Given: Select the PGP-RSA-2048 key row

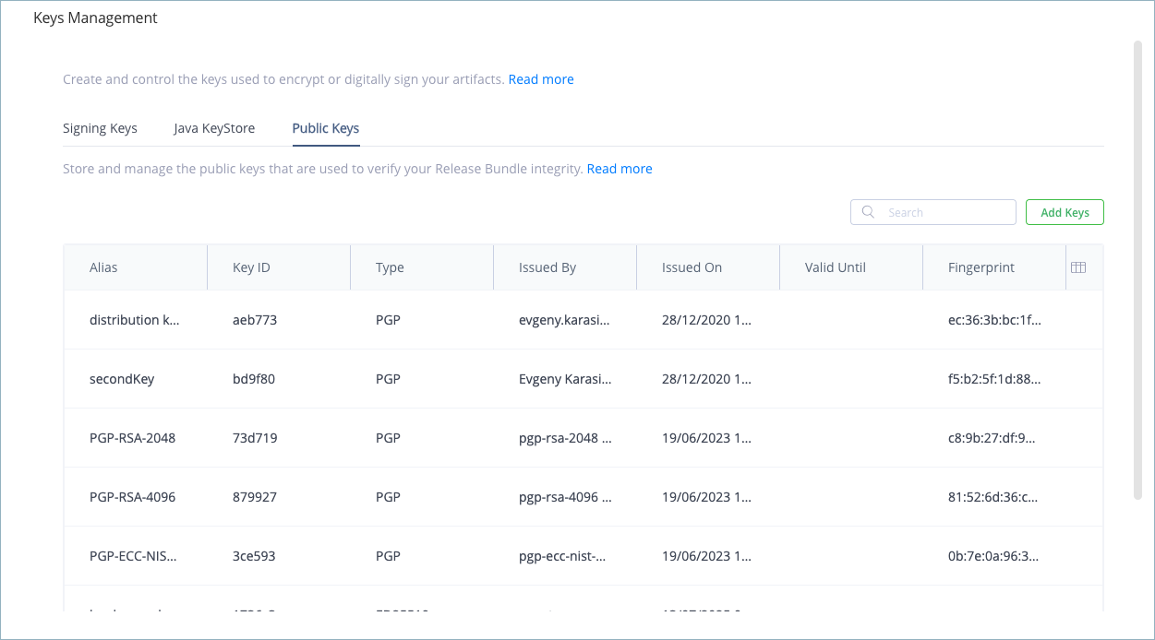Looking at the screenshot, I should point(369,437).
